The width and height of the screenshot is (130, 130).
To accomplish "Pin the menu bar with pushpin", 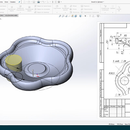I will (19, 2).
